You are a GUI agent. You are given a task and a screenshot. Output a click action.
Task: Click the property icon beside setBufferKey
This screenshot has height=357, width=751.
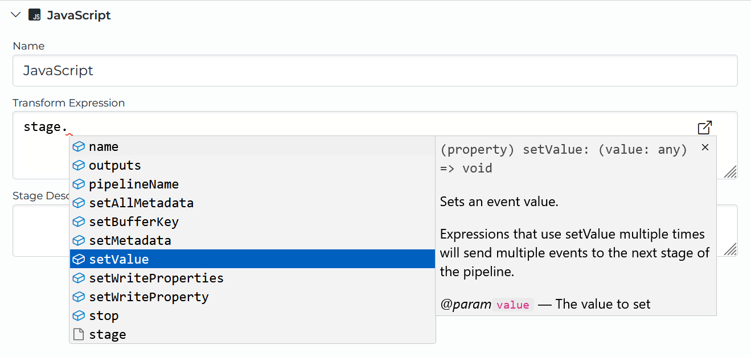pyautogui.click(x=79, y=221)
